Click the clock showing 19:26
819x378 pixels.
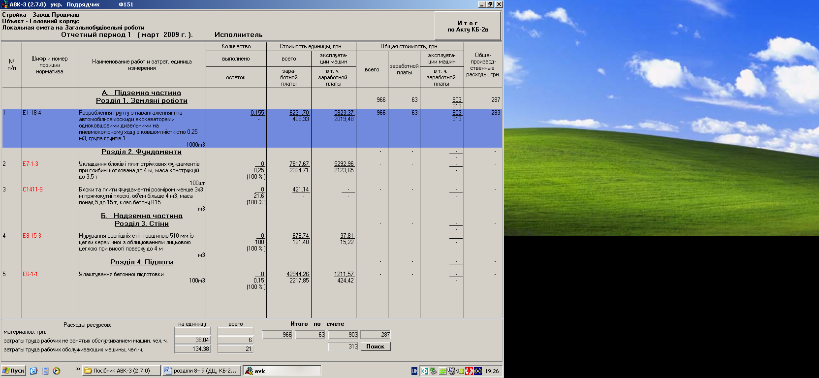[x=492, y=371]
